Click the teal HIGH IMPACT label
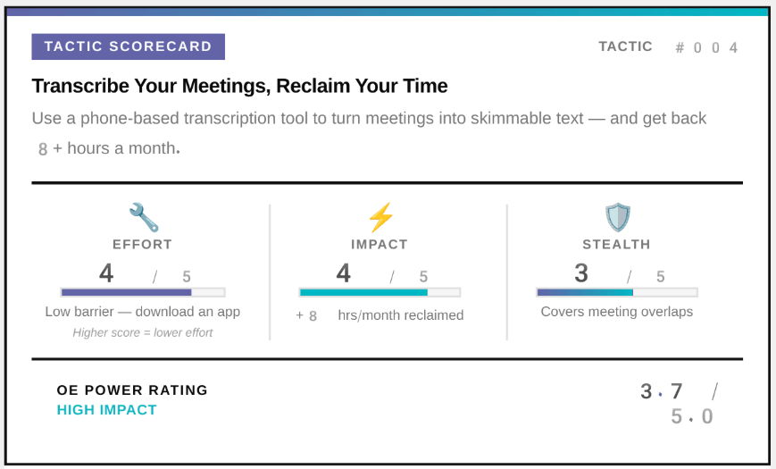The height and width of the screenshot is (469, 776). coord(107,410)
